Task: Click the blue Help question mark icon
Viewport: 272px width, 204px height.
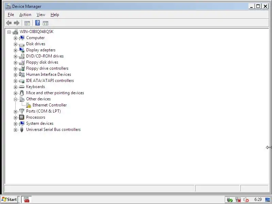Action: (x=37, y=23)
